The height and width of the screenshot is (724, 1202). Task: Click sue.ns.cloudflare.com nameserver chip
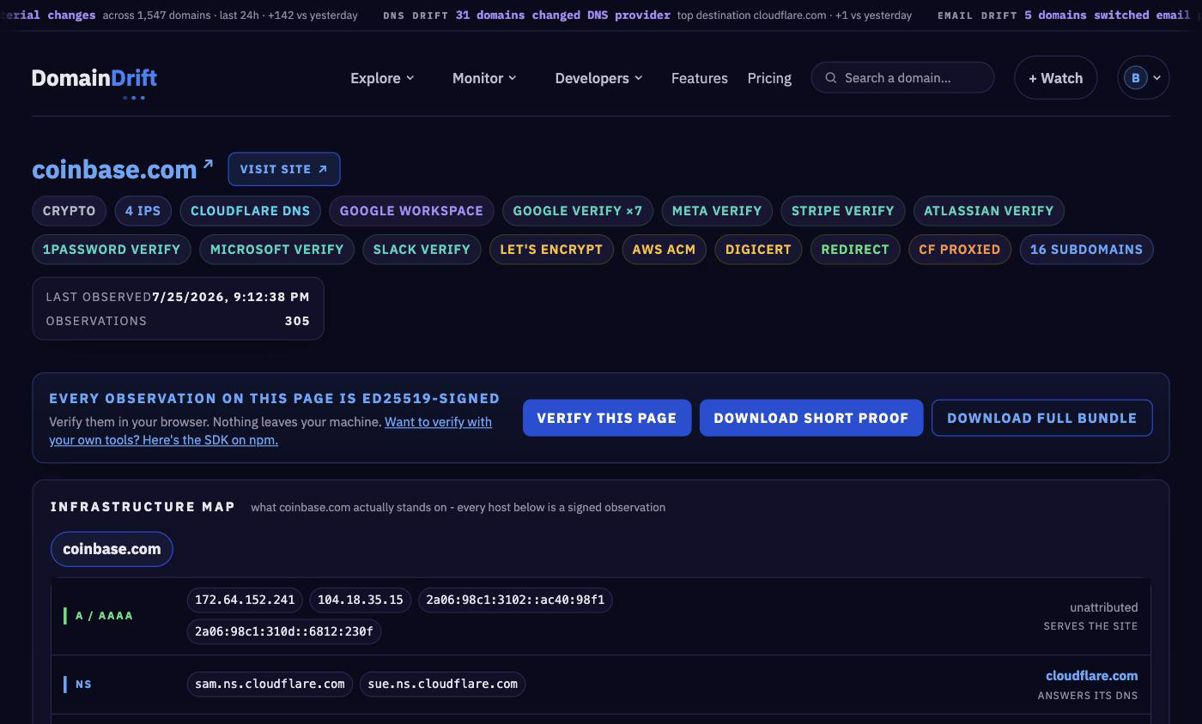pos(443,684)
